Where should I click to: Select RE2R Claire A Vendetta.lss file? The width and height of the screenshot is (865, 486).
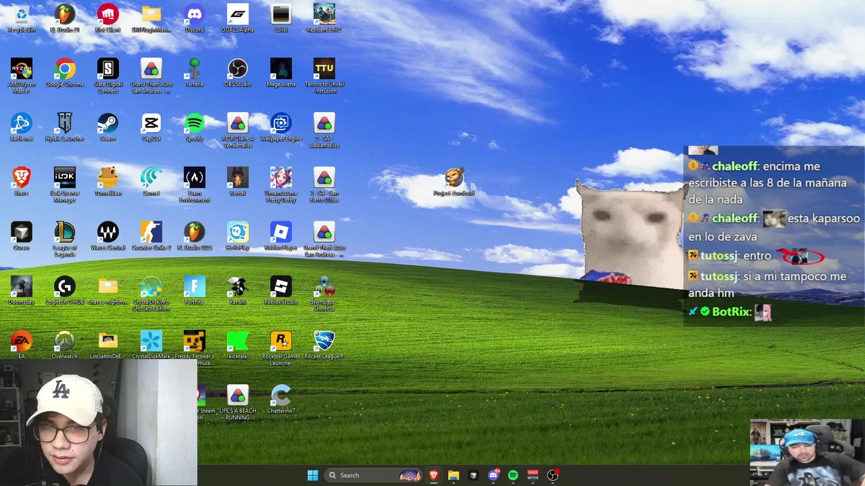point(238,130)
